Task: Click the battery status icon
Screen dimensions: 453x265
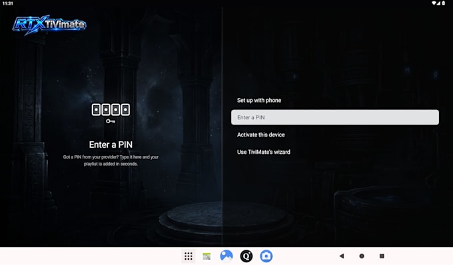Action: 444,3
